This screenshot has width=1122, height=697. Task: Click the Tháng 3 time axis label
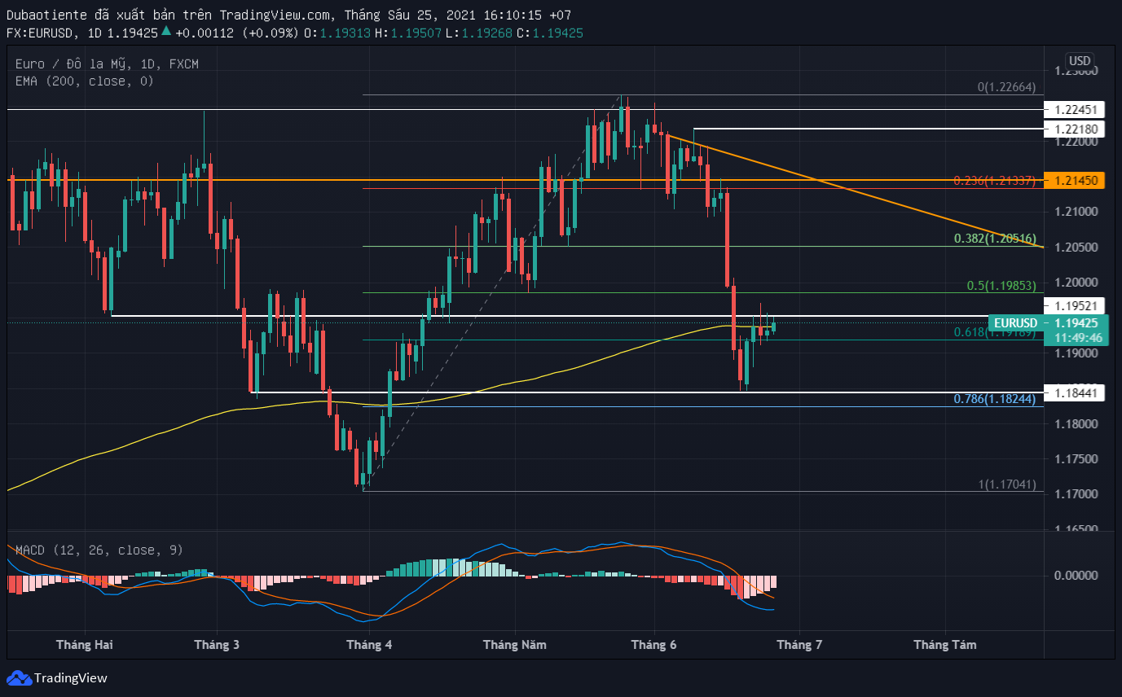(217, 644)
